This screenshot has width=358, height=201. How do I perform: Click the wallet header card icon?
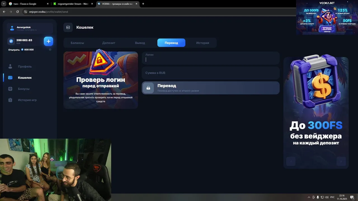click(68, 27)
